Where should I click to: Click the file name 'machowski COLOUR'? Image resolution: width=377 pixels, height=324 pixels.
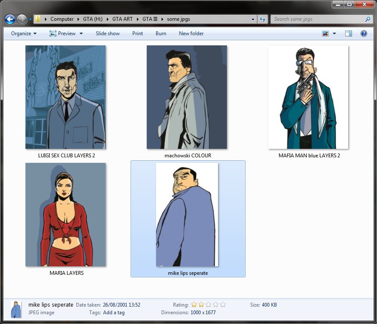tap(188, 156)
